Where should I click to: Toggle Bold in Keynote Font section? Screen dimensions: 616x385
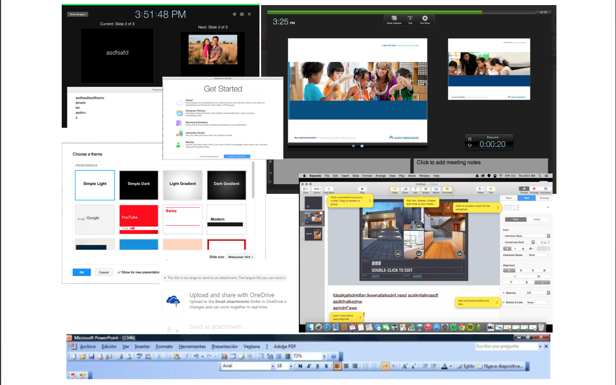coord(507,249)
